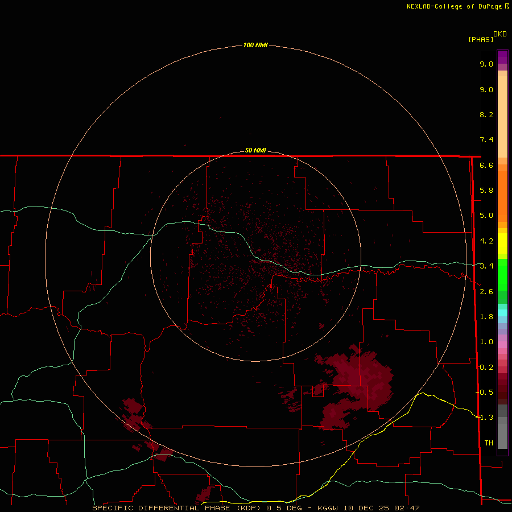Click the -1.3 scale value

(484, 418)
